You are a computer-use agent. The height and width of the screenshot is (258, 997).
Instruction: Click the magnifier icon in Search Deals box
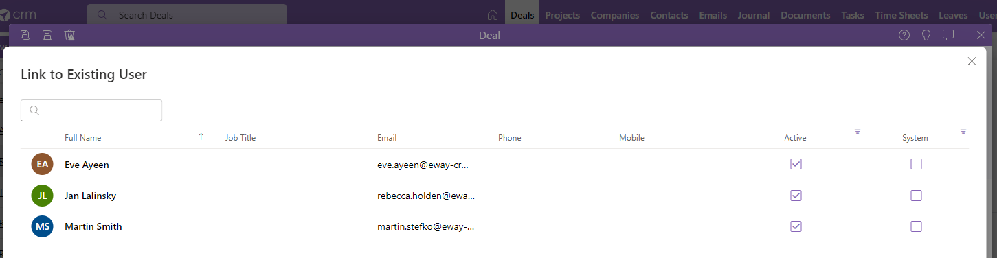tap(102, 15)
